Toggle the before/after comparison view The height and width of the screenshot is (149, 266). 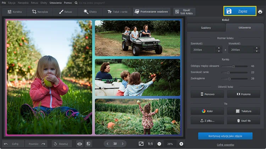88,144
